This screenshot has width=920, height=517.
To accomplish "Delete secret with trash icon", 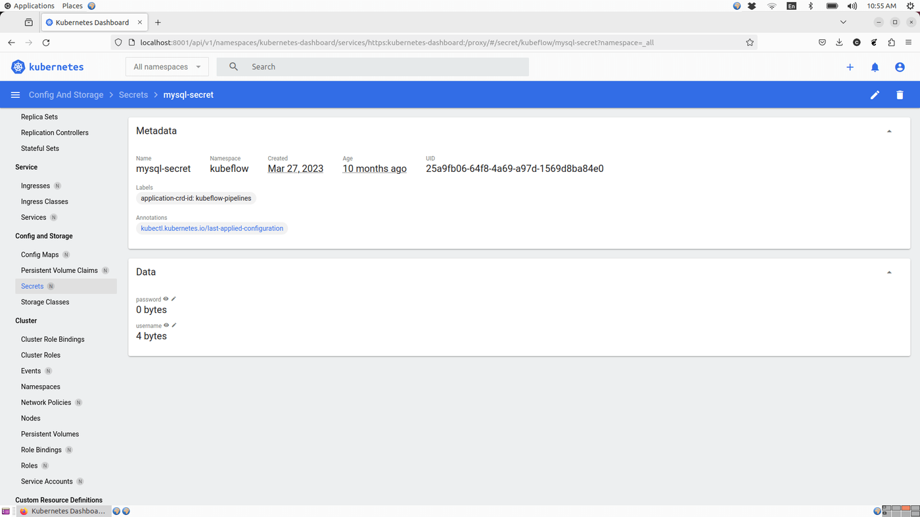I will 900,95.
